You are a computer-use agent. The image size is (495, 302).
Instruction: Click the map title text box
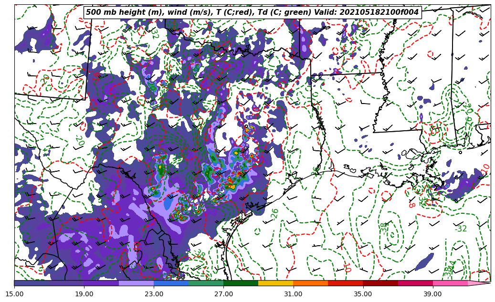tap(252, 12)
